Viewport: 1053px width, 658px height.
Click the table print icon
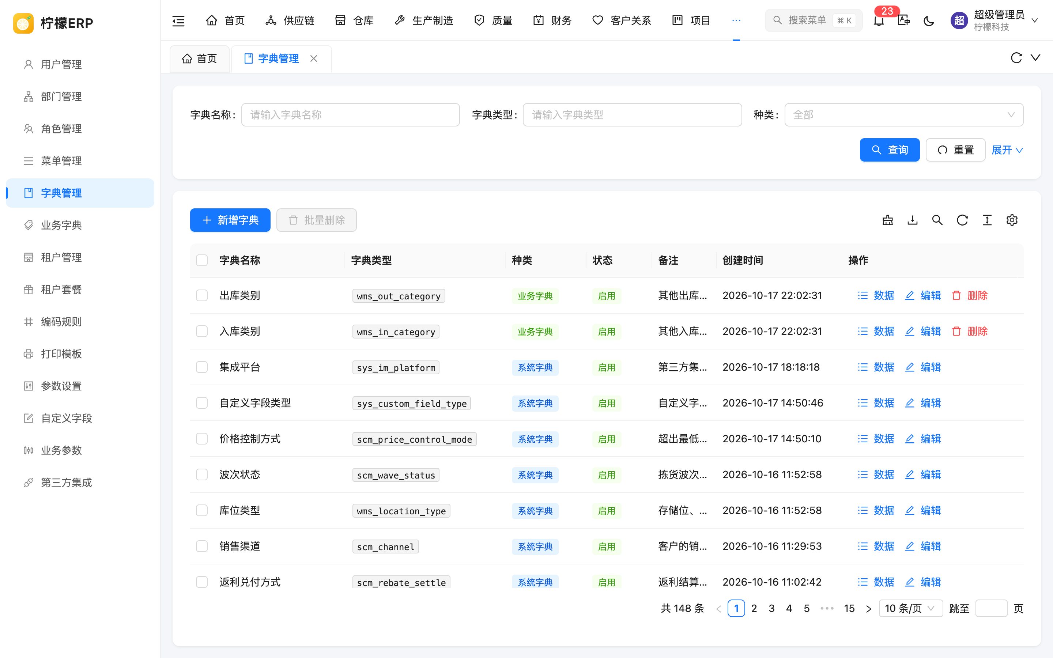(x=888, y=220)
